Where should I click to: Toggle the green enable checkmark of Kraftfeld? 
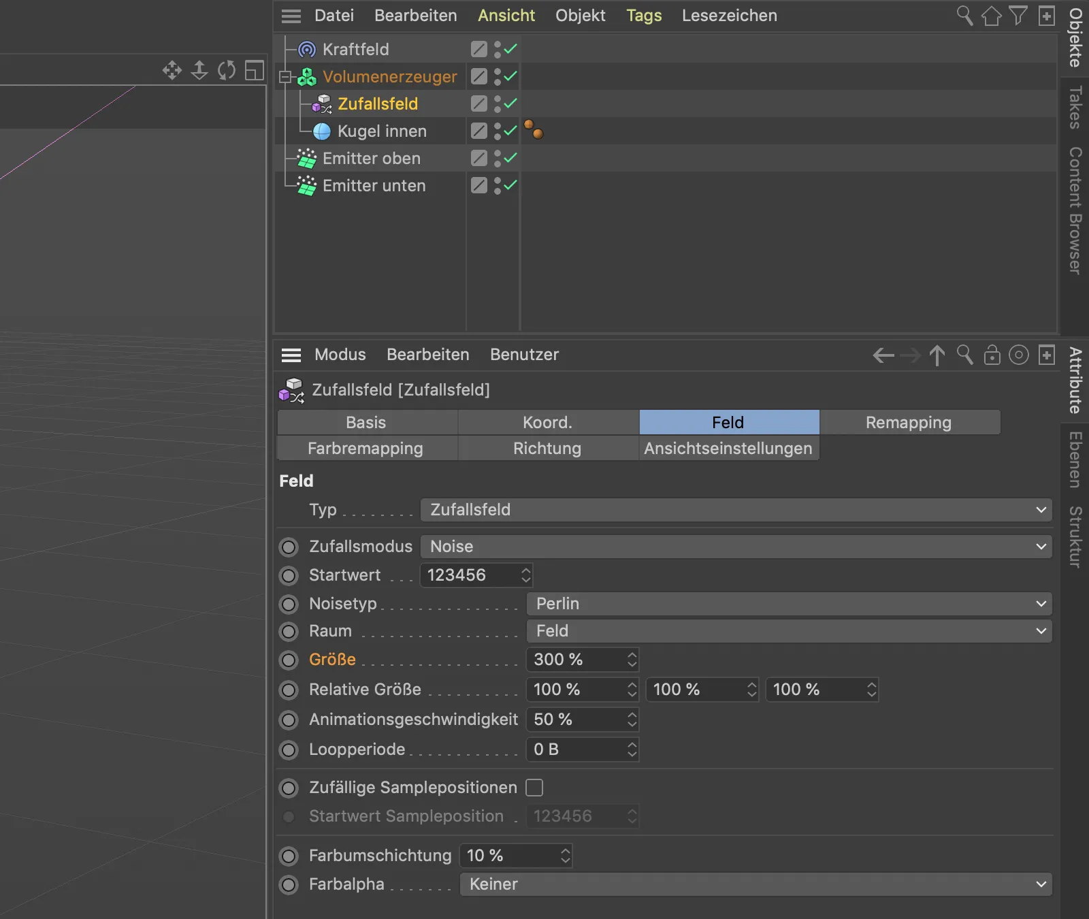pos(510,49)
